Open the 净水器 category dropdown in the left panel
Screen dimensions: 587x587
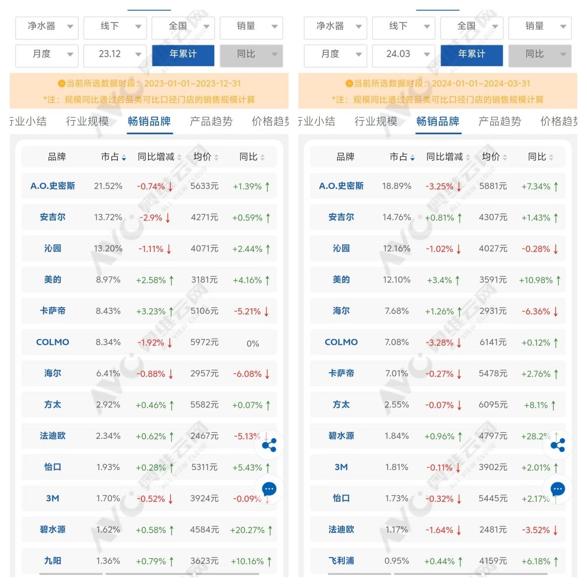pos(47,27)
